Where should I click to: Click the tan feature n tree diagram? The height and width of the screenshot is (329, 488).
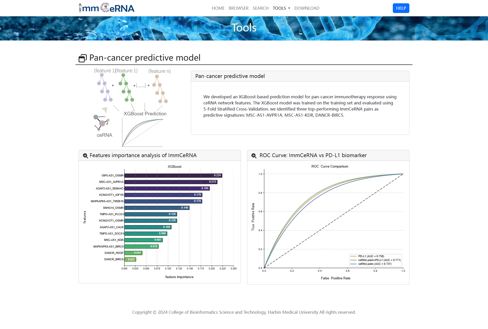(160, 89)
